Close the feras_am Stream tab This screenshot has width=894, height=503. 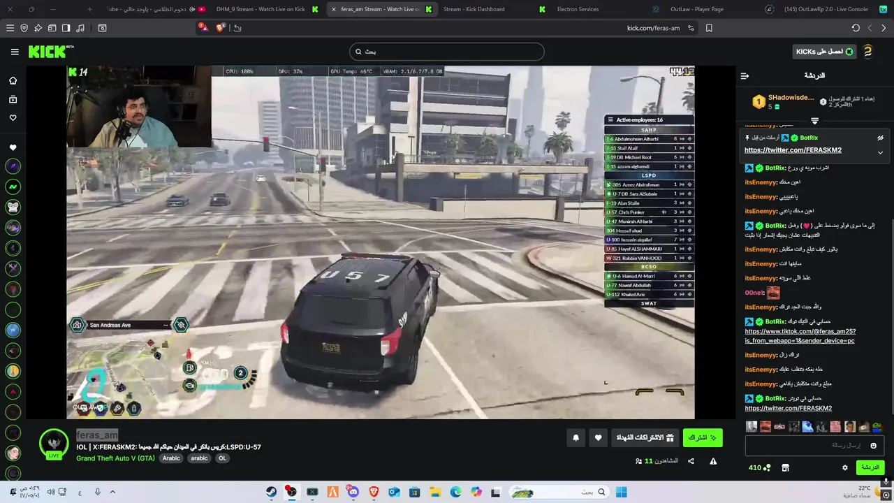pyautogui.click(x=334, y=9)
